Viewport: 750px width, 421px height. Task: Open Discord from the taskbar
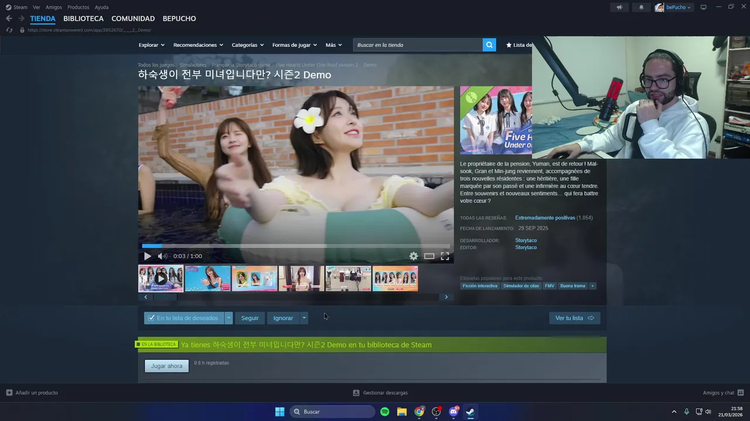[453, 412]
